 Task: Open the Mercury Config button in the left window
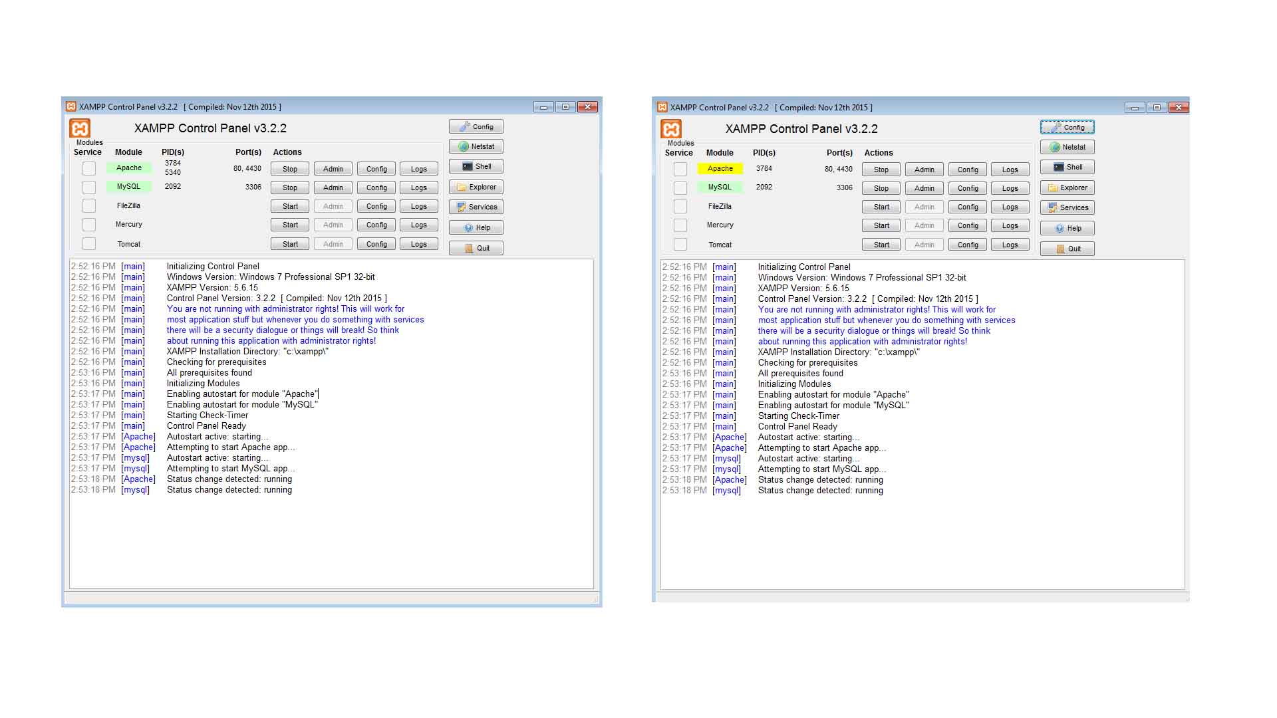376,225
